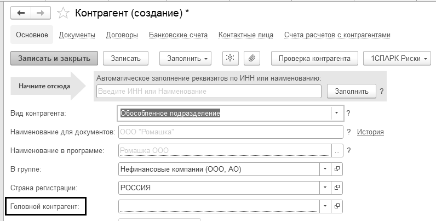
Task: Open the Договоры tab
Action: [x=122, y=35]
